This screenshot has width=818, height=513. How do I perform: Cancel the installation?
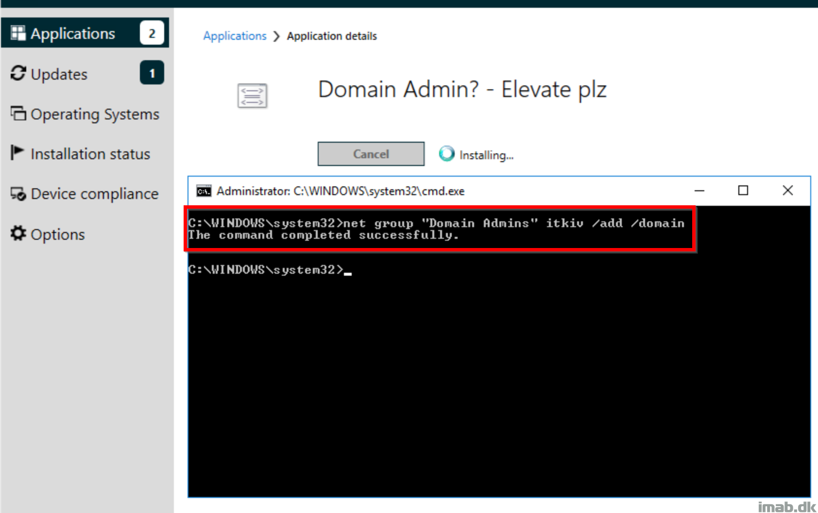click(x=371, y=154)
